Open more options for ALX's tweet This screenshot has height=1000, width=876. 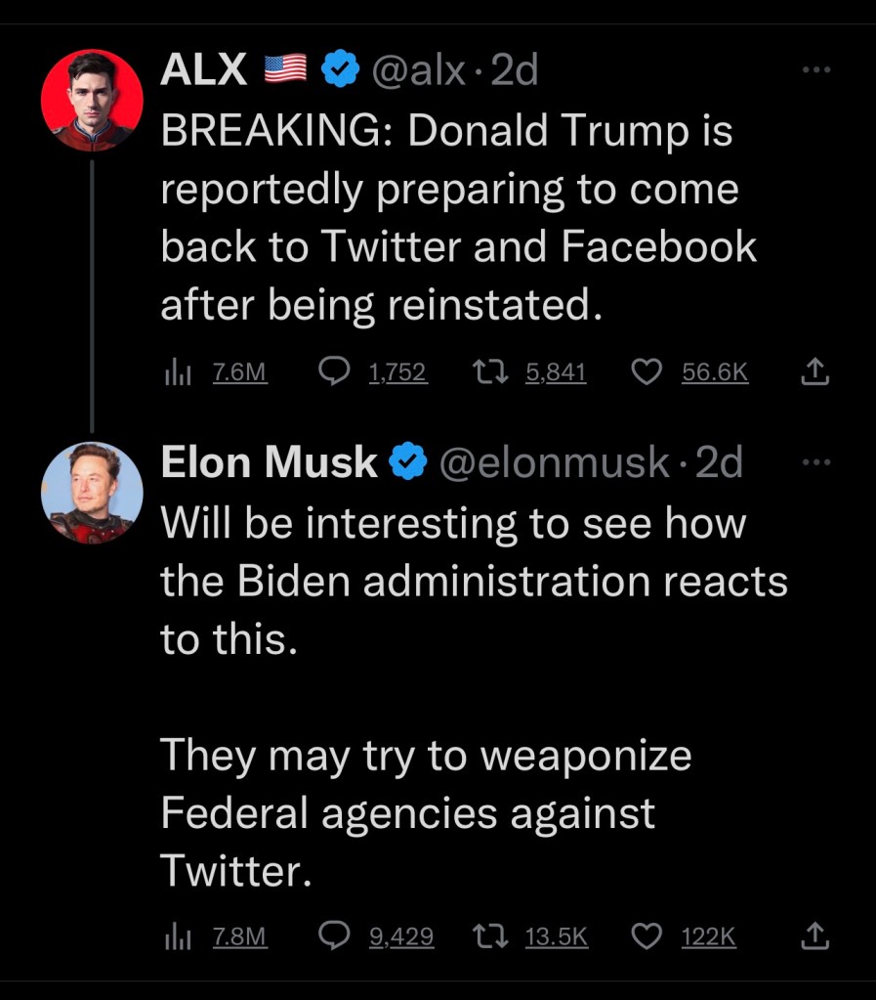pyautogui.click(x=814, y=69)
